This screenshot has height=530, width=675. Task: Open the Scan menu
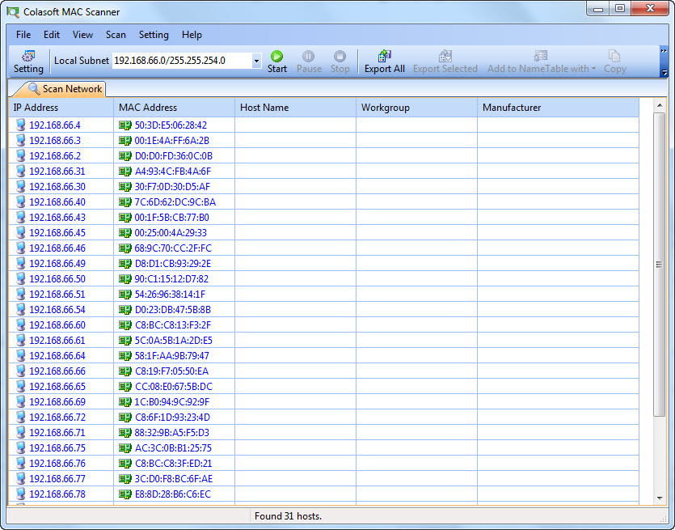pos(116,35)
